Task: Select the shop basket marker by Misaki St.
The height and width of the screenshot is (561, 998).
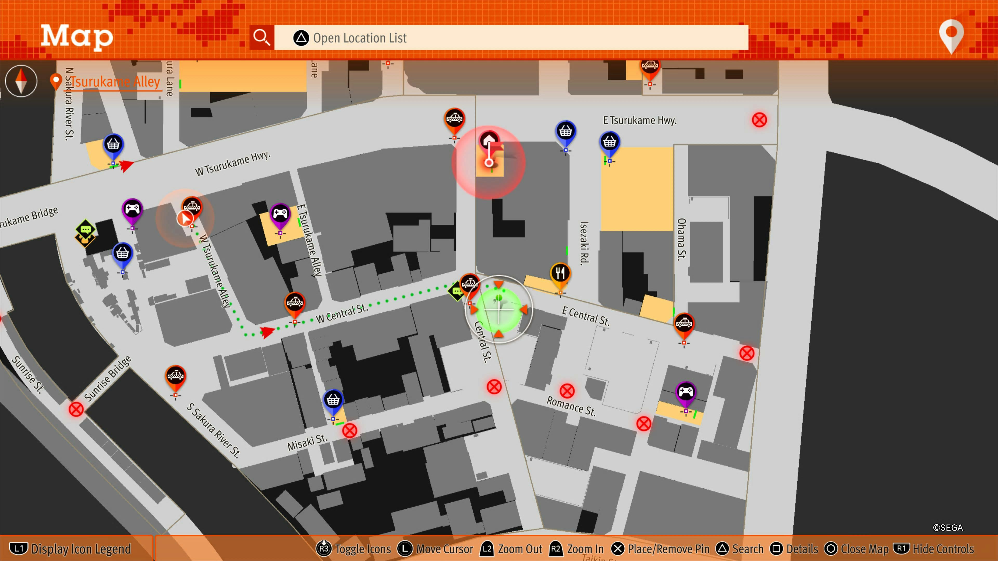Action: 333,400
